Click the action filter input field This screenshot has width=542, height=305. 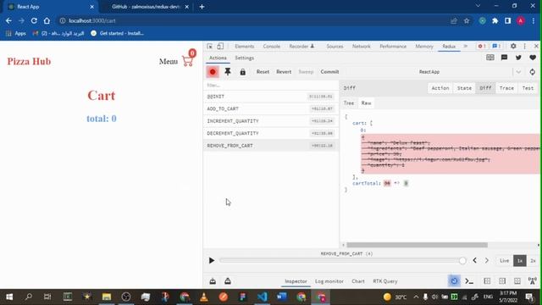tap(271, 85)
